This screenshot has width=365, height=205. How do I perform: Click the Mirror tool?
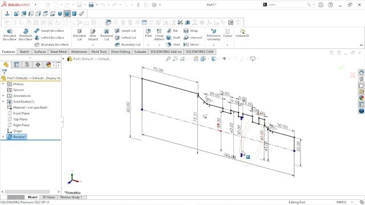pyautogui.click(x=191, y=44)
